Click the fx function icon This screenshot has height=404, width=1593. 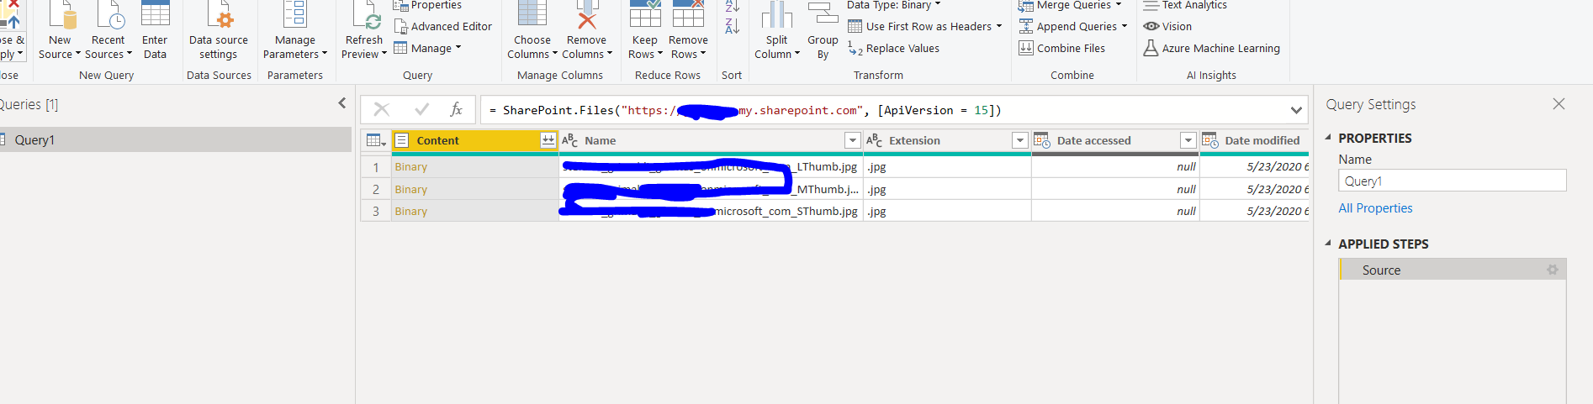tap(457, 109)
